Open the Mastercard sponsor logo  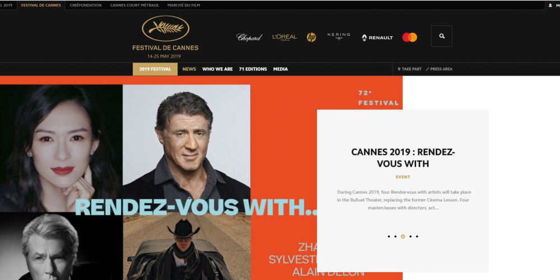(410, 37)
